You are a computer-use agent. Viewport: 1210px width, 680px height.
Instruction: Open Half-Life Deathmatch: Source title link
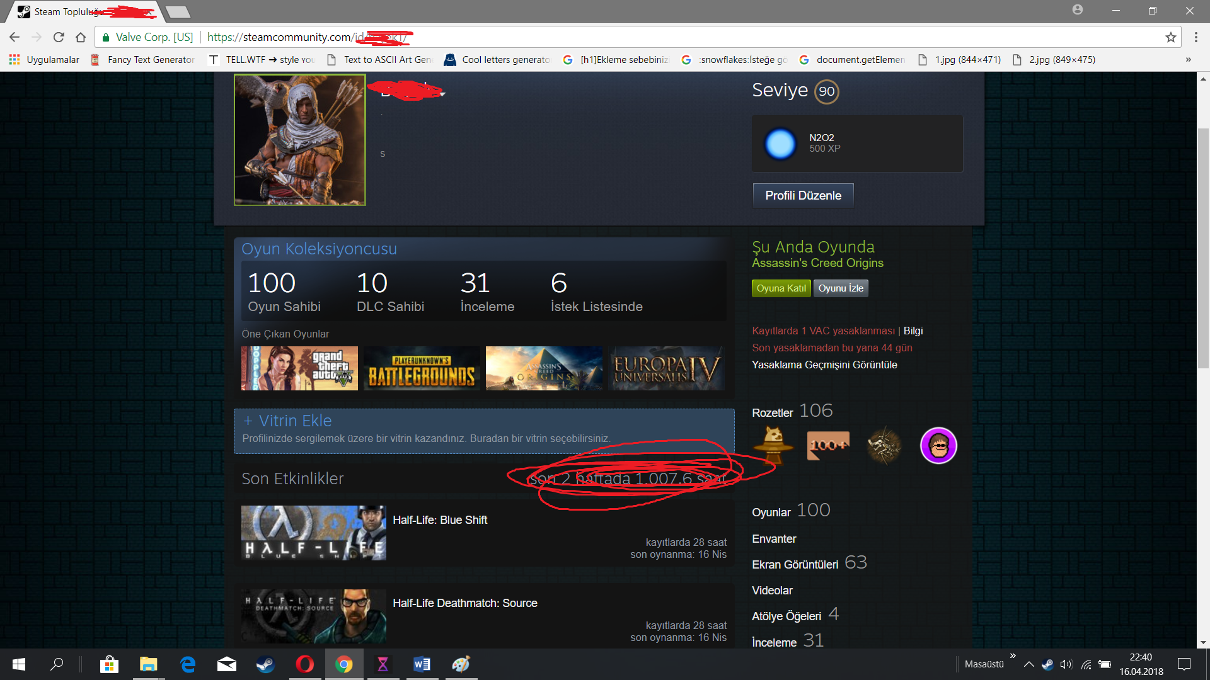(465, 603)
